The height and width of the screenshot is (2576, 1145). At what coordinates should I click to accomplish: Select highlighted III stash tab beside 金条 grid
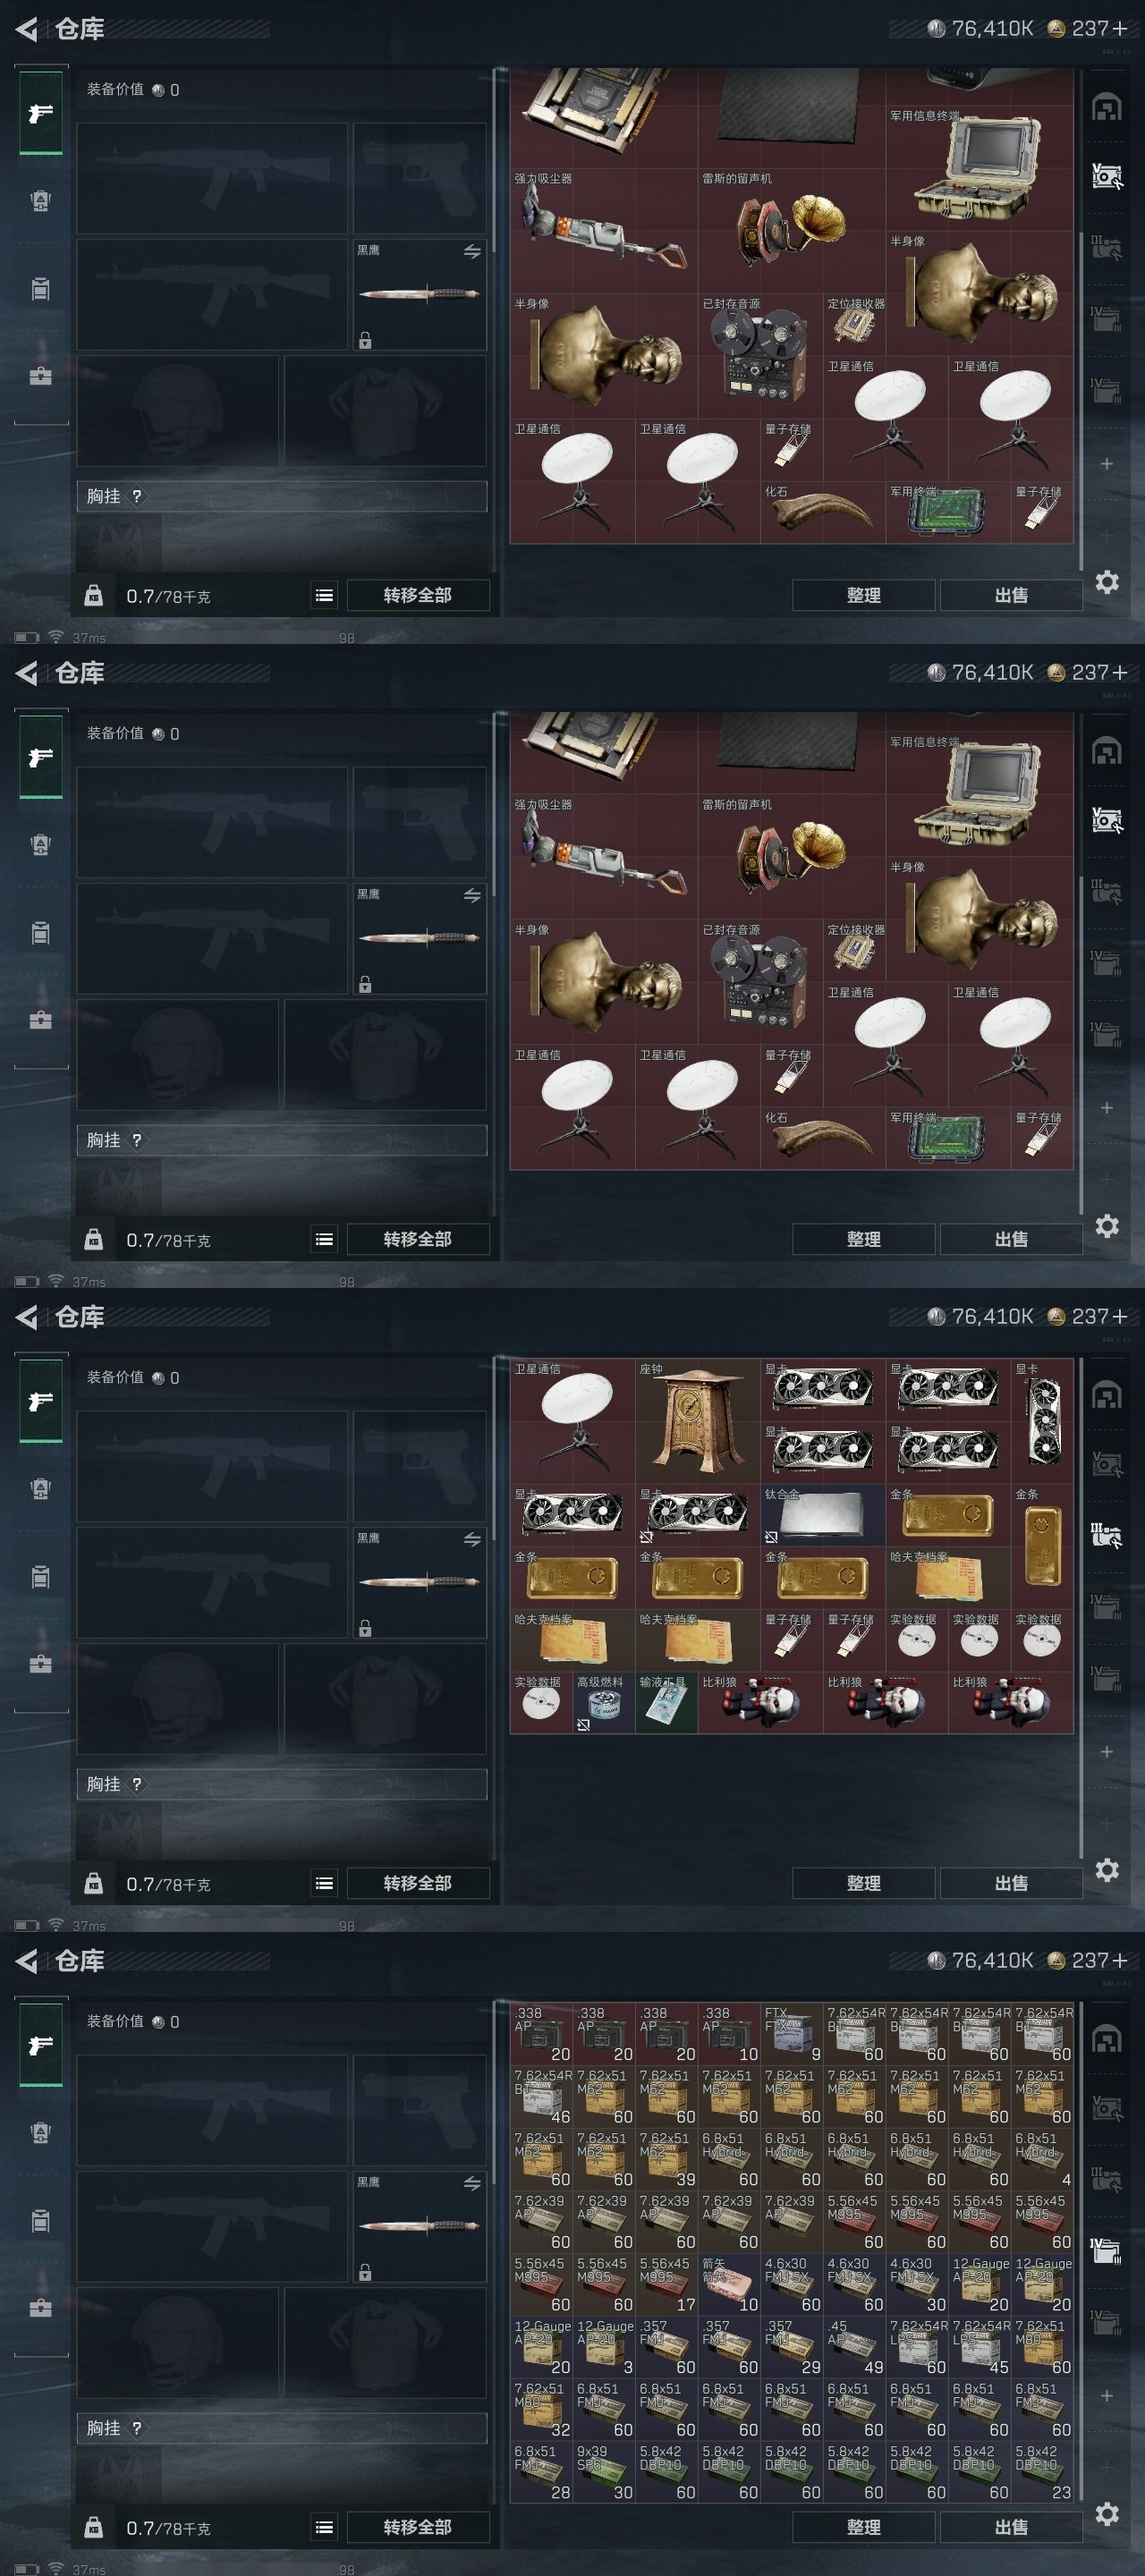pyautogui.click(x=1106, y=1535)
